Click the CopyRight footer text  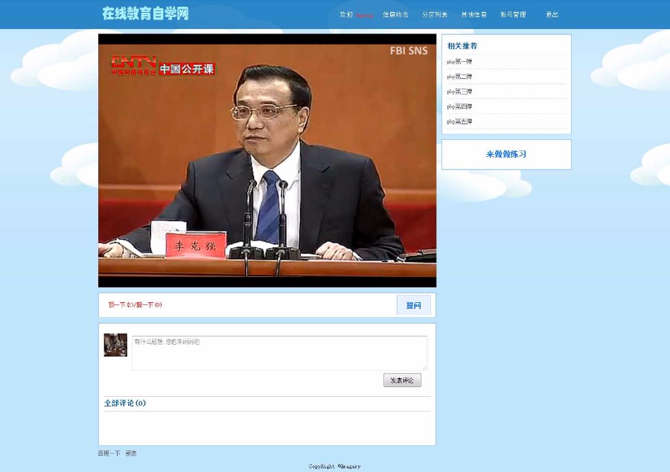(334, 467)
